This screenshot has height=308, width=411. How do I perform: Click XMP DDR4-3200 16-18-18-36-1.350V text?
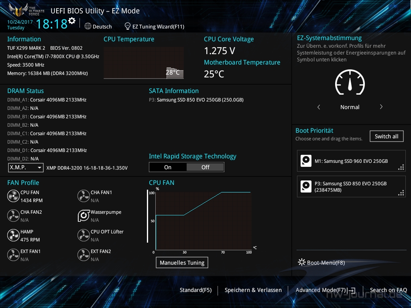[87, 168]
